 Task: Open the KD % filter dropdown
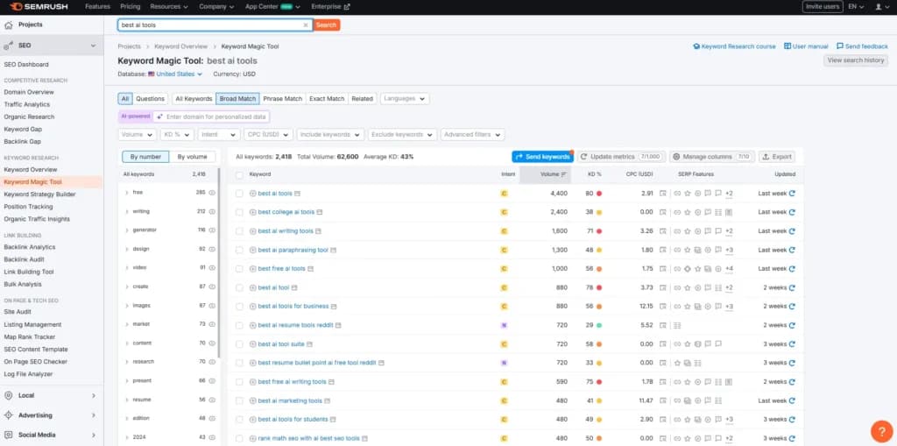click(x=177, y=135)
